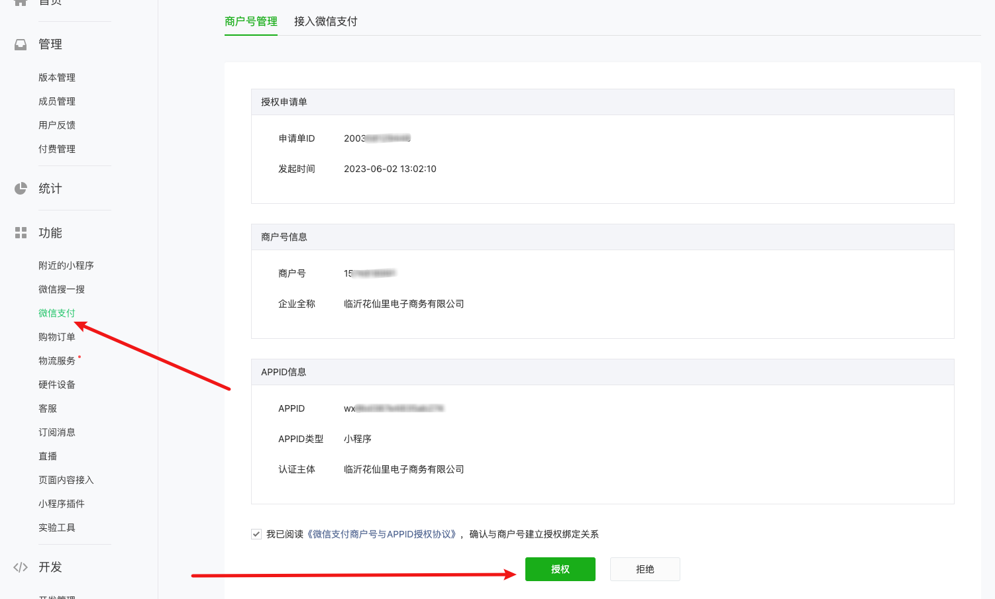Click the 申请单ID label

297,138
